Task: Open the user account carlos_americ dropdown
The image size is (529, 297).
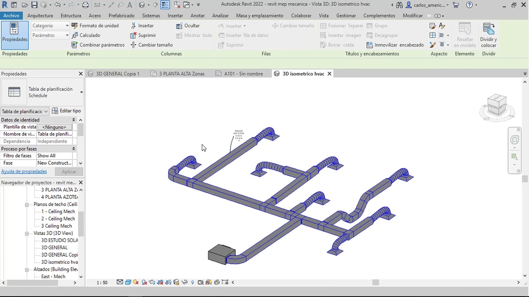Action: pyautogui.click(x=427, y=5)
